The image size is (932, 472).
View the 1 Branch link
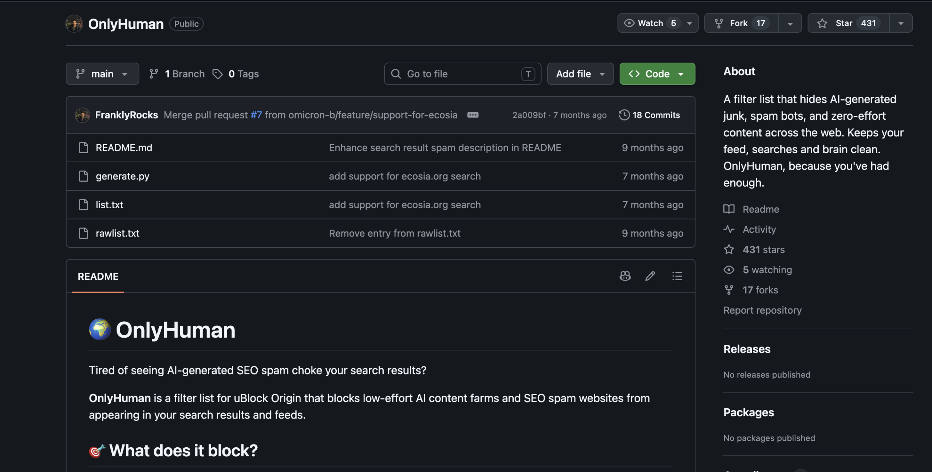[x=177, y=74]
